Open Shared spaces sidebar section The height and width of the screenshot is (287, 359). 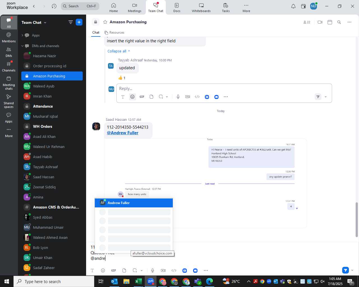point(9,101)
